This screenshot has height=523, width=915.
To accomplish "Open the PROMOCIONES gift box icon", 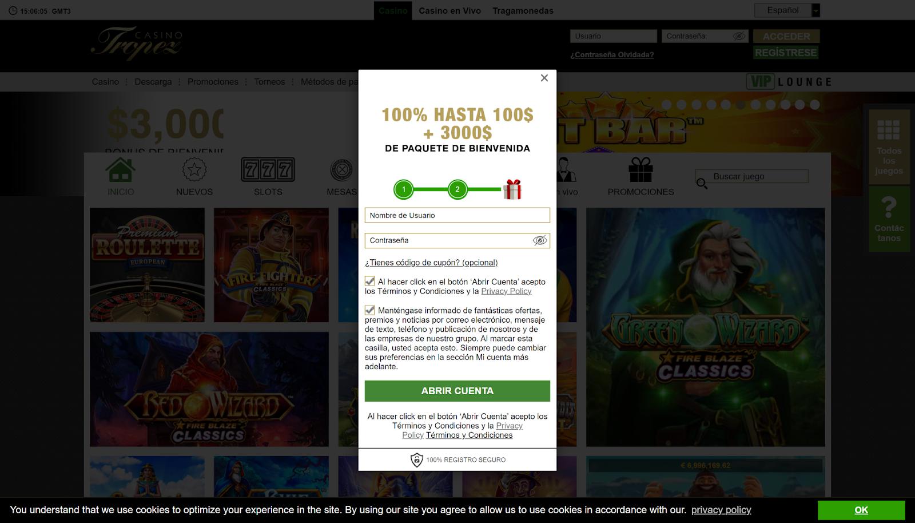I will (x=640, y=169).
